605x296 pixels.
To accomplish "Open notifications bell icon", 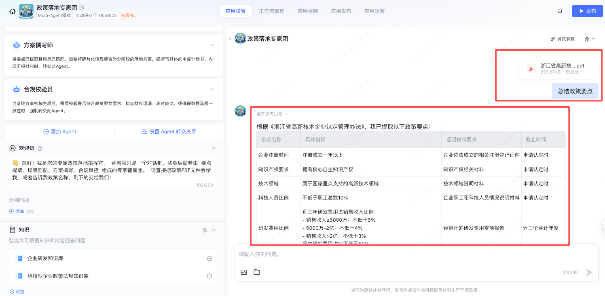I will 560,11.
